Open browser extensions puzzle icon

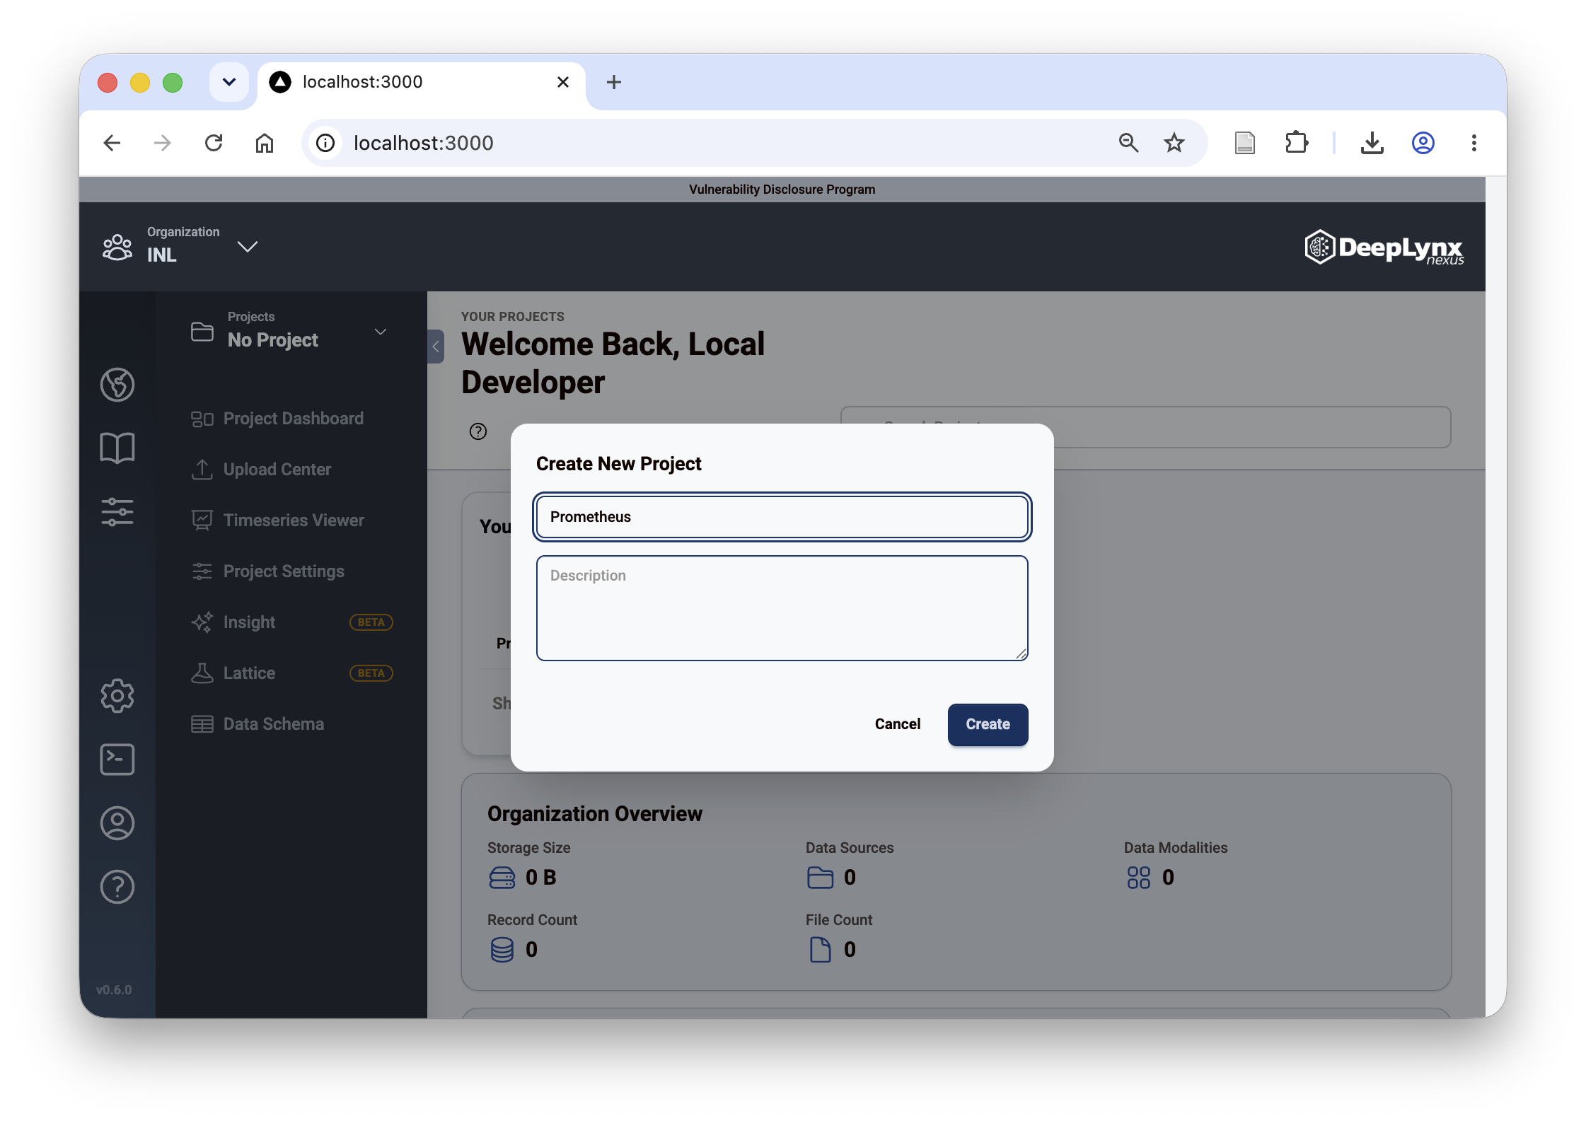[1296, 143]
